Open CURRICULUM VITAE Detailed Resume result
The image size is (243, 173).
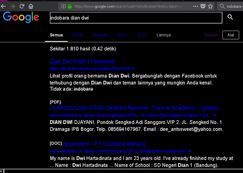(x=137, y=108)
